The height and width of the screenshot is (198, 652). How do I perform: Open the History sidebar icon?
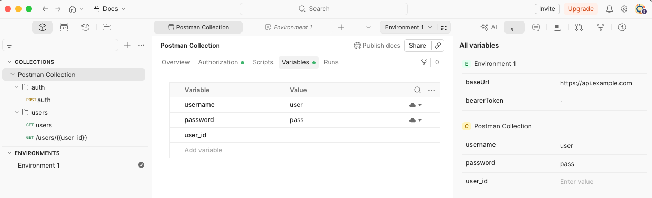point(86,27)
